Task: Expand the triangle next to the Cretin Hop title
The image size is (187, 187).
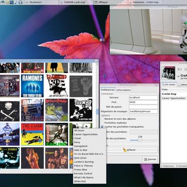Action: click(x=178, y=76)
